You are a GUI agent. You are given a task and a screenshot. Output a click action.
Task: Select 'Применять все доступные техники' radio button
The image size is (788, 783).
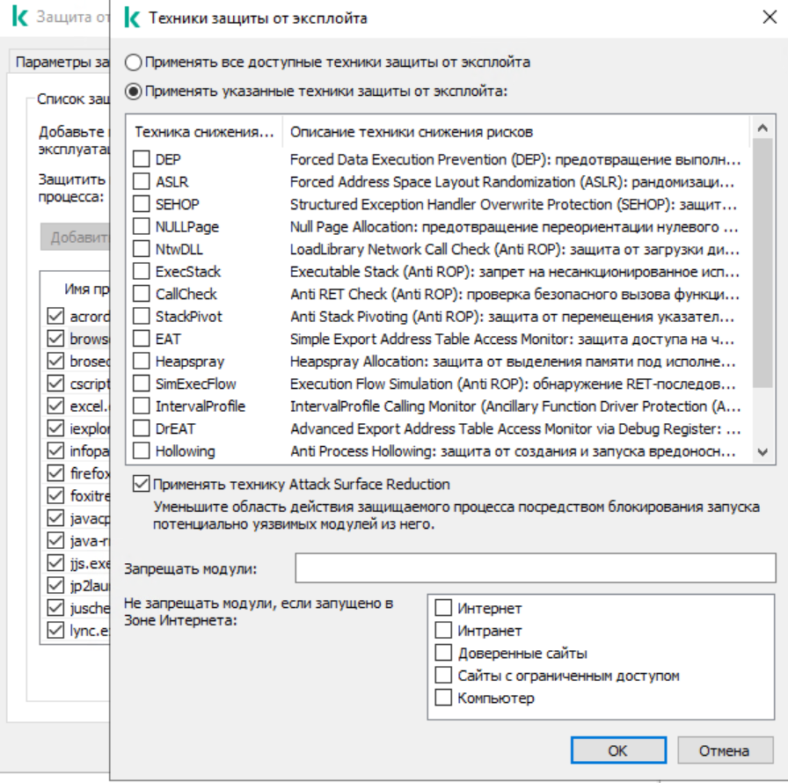point(133,62)
